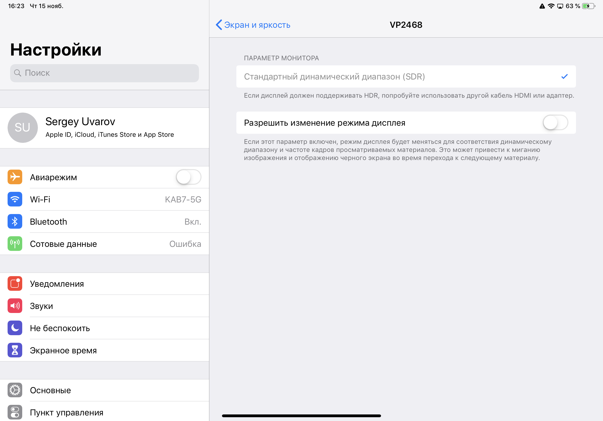Open Wi-Fi network KAB7-5G value
603x421 pixels.
[x=183, y=199]
